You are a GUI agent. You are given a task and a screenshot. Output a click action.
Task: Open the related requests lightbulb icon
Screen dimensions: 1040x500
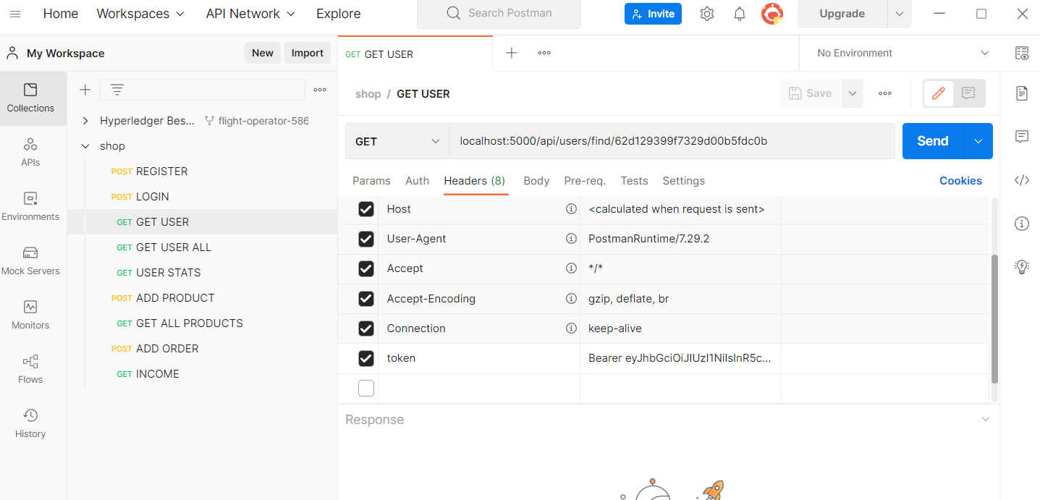(1022, 267)
